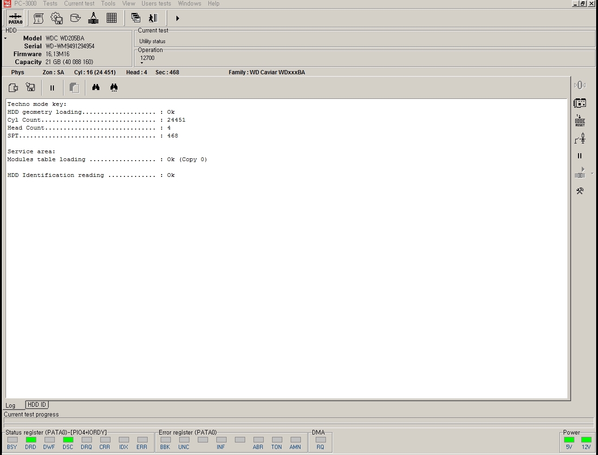
Task: Expand the small arrow beside Model in HDD panel
Action: (6, 39)
